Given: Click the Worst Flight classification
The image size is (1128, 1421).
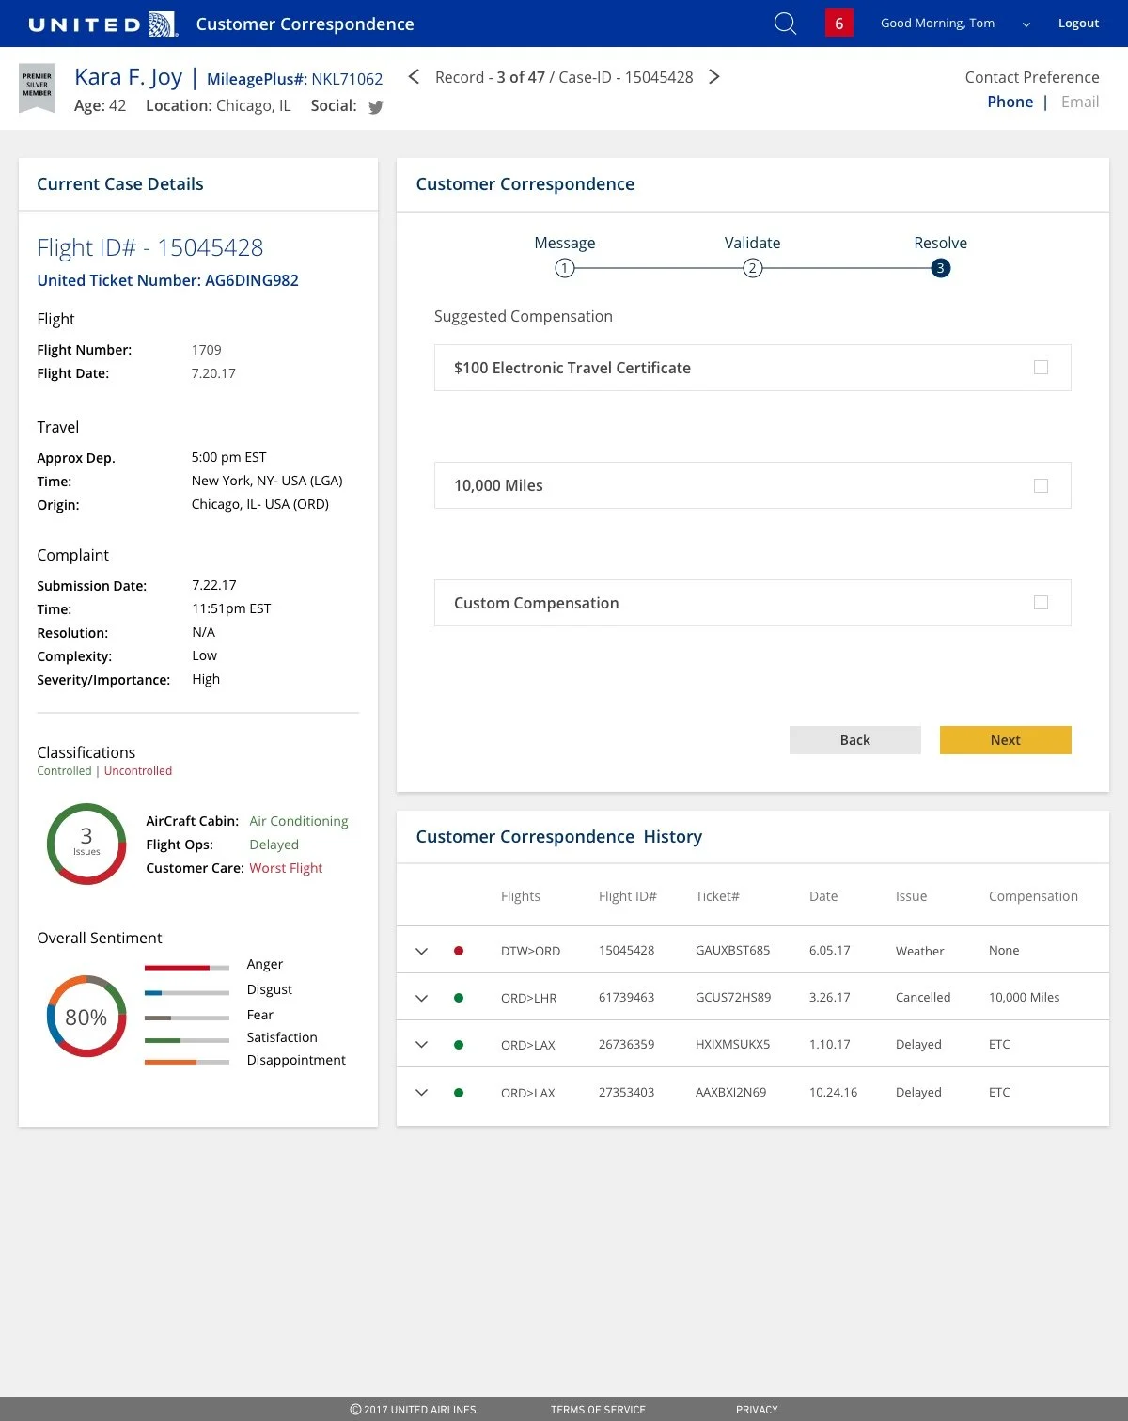Looking at the screenshot, I should (286, 868).
